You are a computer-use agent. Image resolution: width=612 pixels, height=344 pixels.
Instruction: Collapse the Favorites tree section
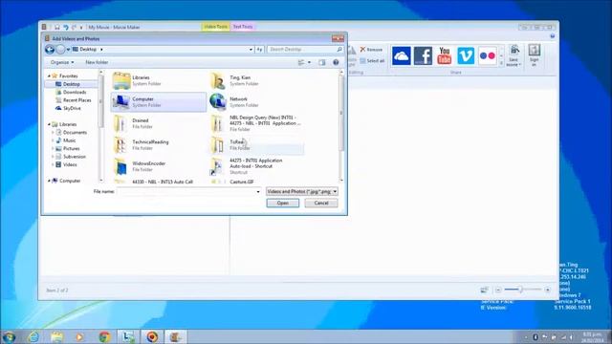pyautogui.click(x=49, y=76)
